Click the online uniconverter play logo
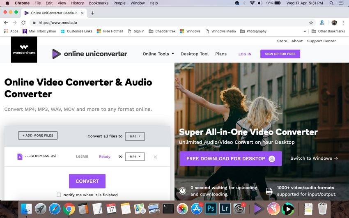Image resolution: width=349 pixels, height=218 pixels. (57, 54)
